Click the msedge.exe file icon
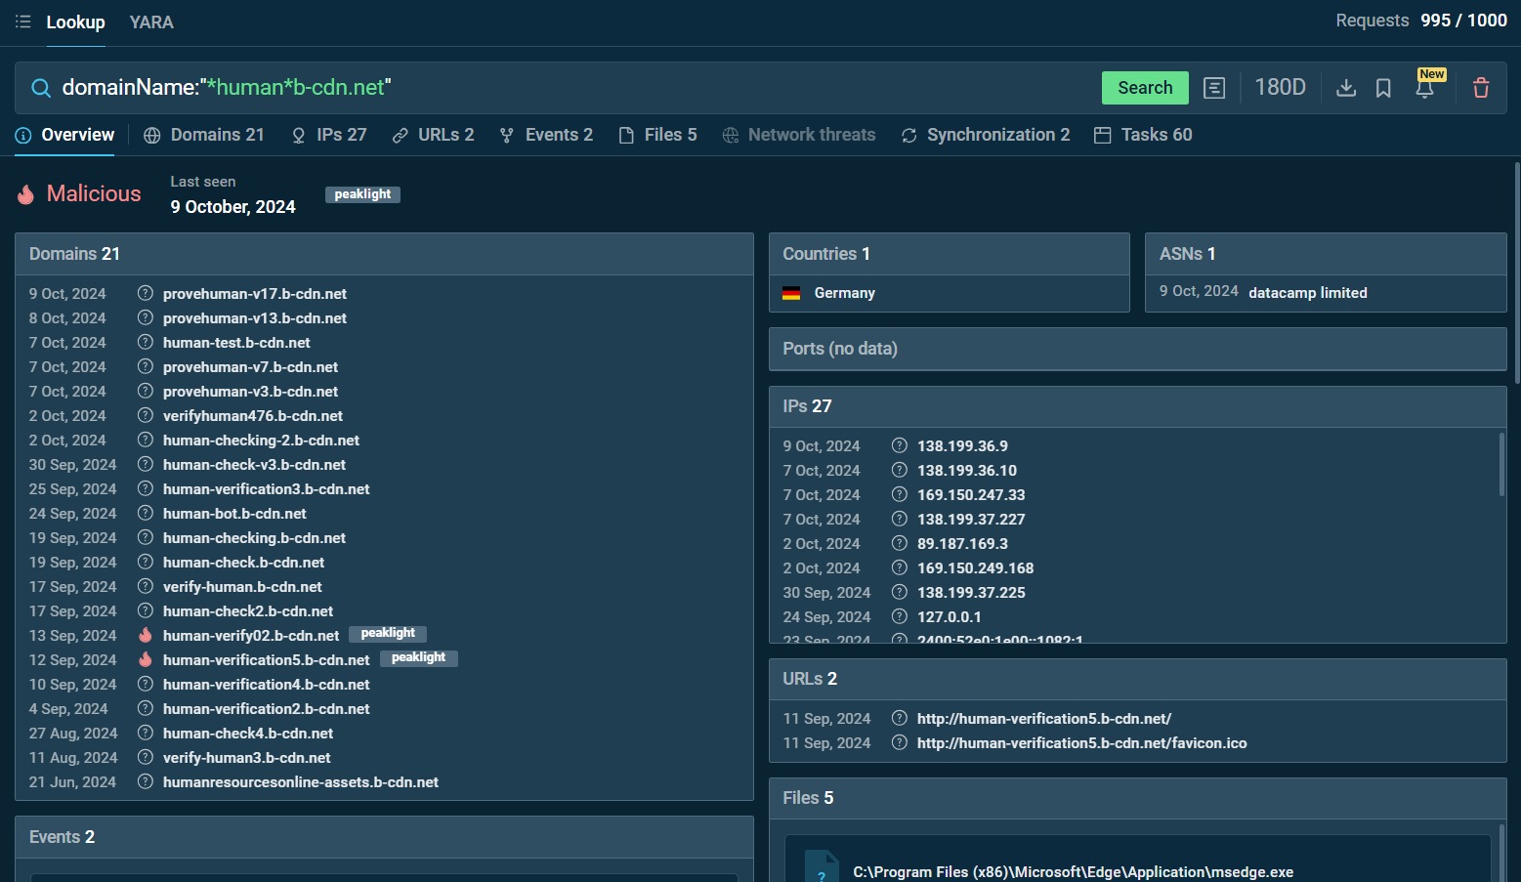 pos(822,868)
